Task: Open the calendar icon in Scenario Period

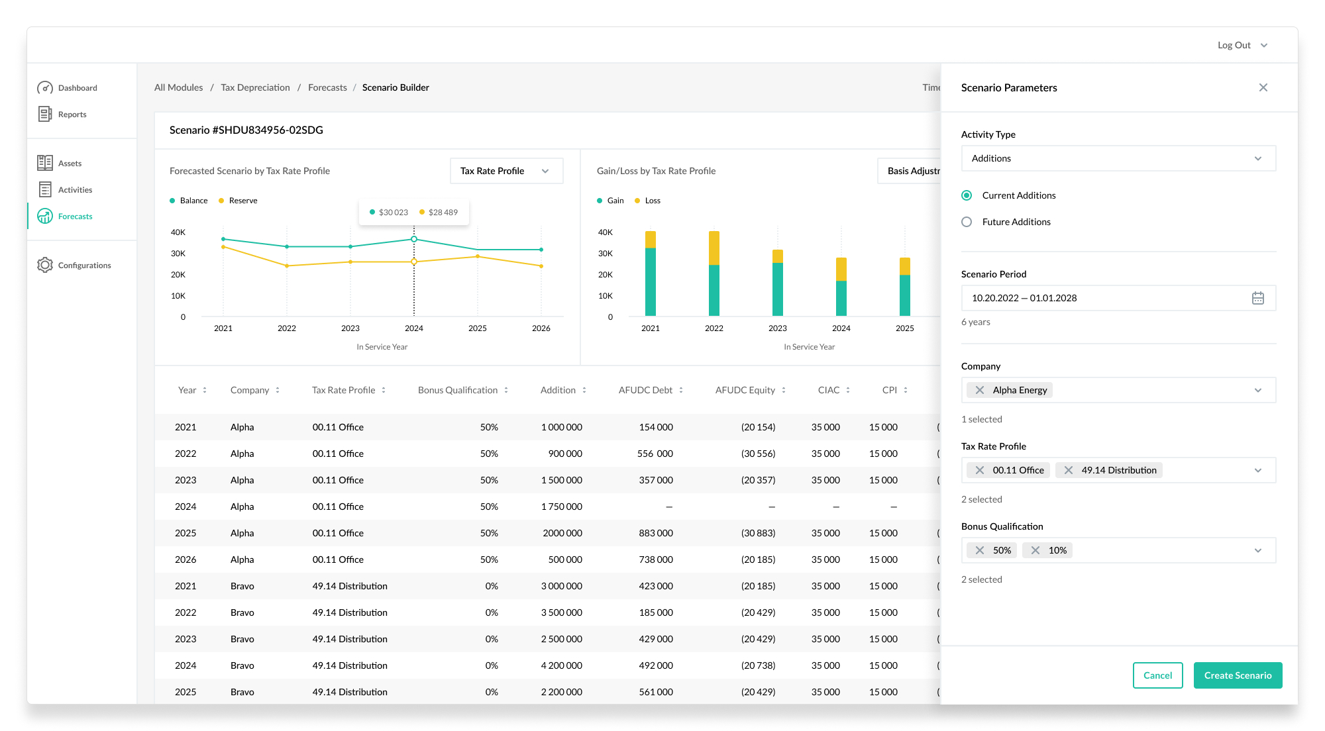Action: point(1258,298)
